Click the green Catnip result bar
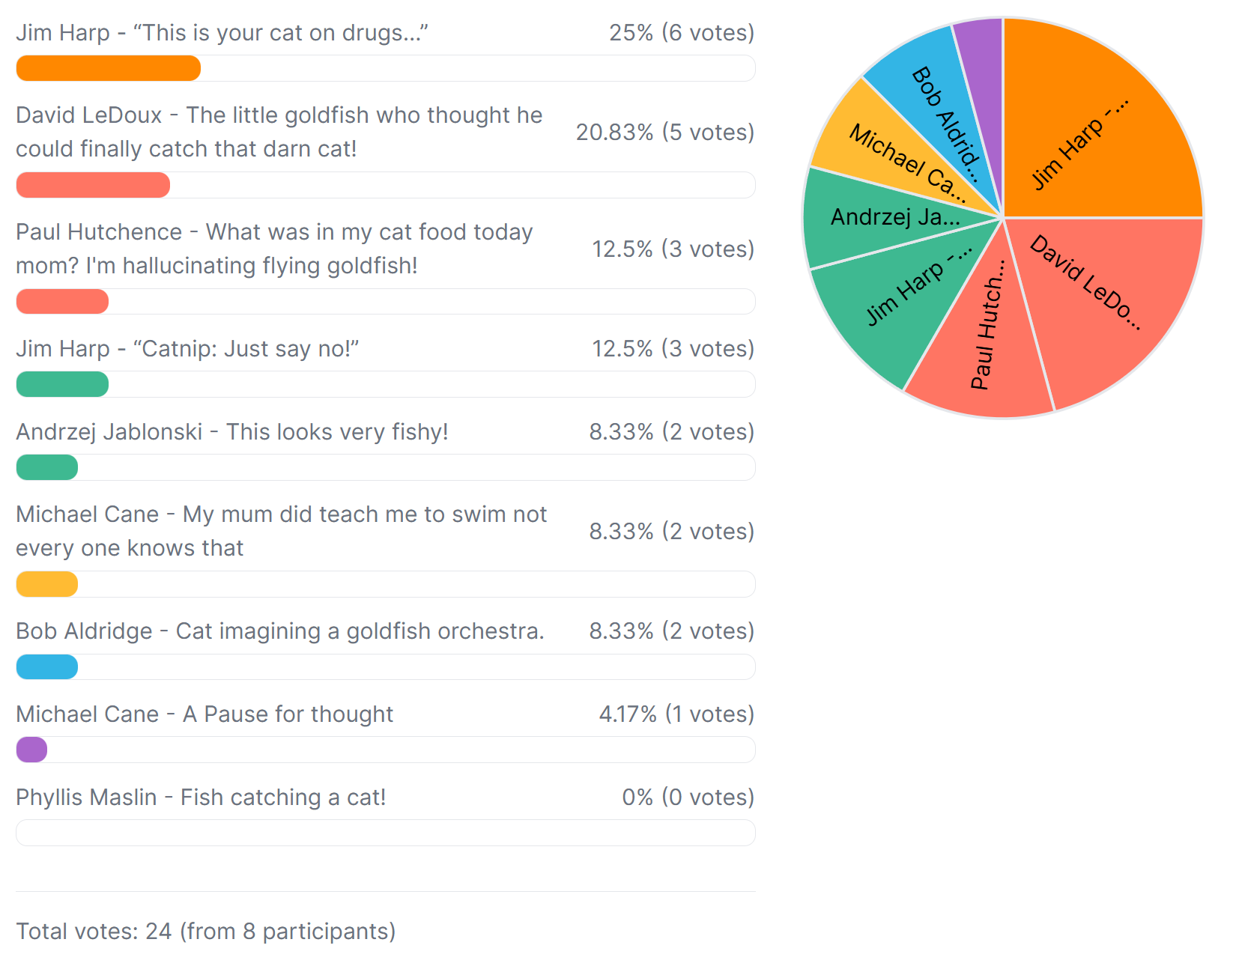Viewport: 1233px width, 978px height. 62,384
